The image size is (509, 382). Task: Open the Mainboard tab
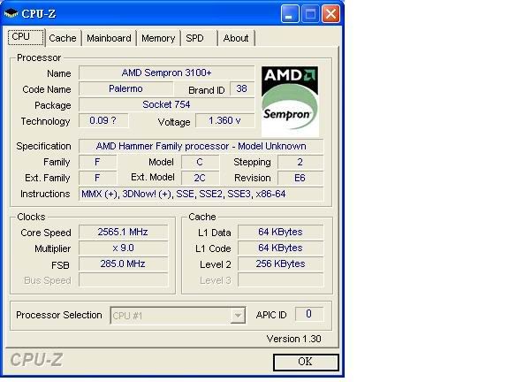pos(109,38)
